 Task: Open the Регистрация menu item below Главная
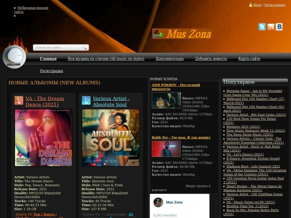pyautogui.click(x=51, y=71)
